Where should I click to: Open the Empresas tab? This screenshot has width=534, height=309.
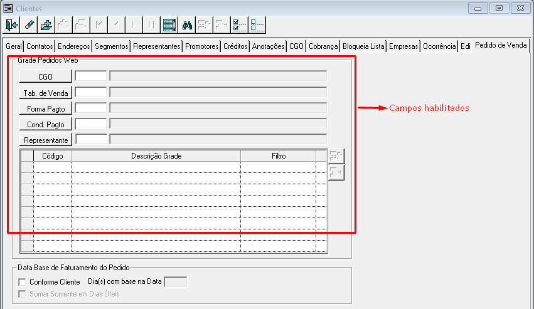tap(403, 46)
